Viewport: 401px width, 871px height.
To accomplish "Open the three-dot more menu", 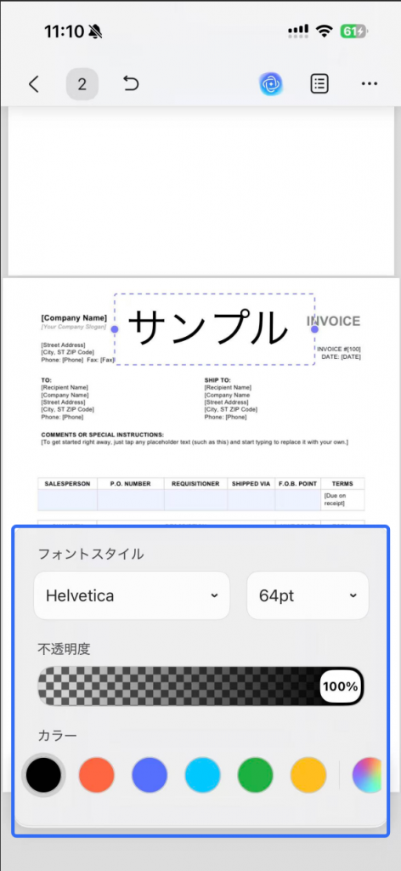I will pyautogui.click(x=370, y=84).
